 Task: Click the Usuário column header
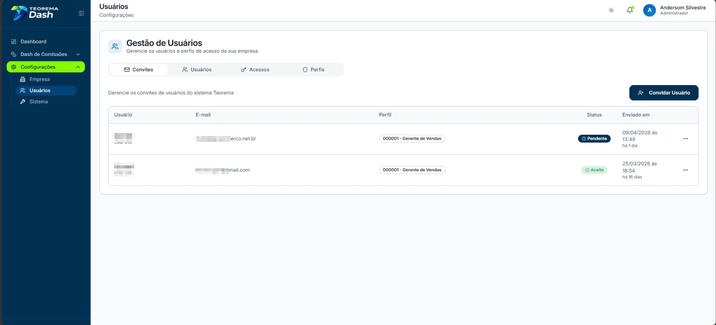pyautogui.click(x=123, y=115)
